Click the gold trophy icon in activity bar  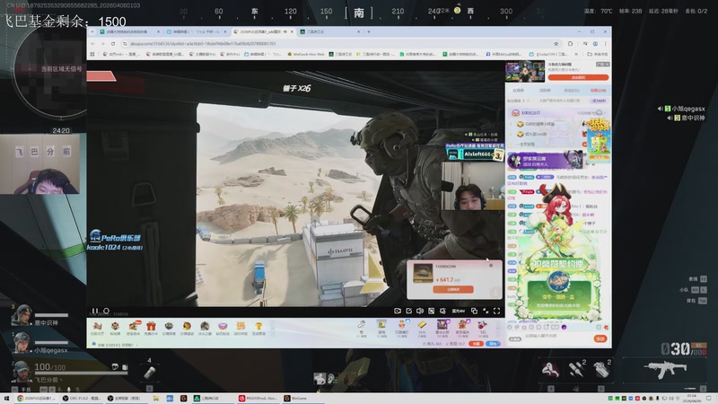click(258, 326)
